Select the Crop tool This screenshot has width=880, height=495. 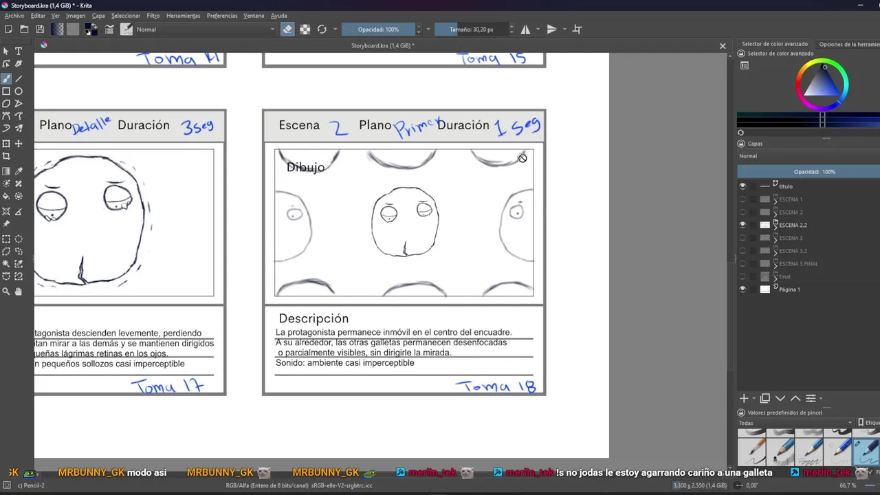click(6, 156)
